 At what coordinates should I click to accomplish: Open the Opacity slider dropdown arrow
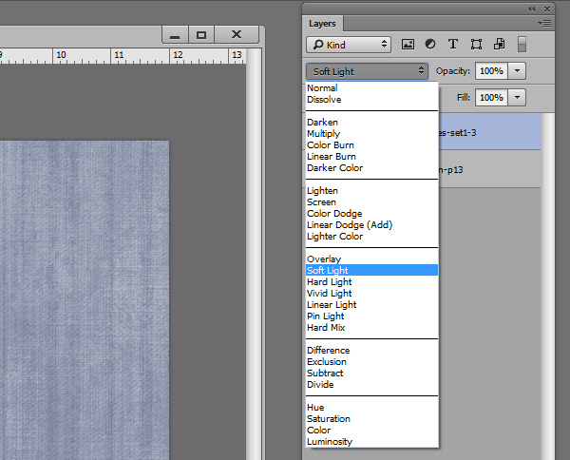517,70
